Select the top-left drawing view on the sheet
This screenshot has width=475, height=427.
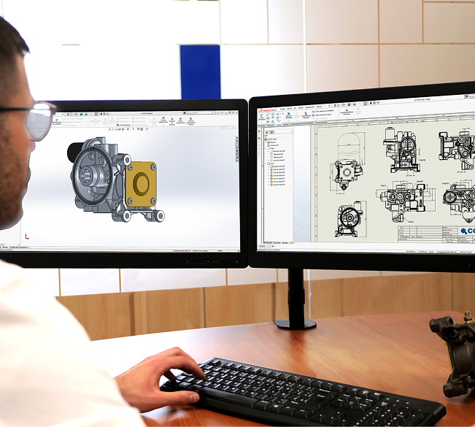347,172
